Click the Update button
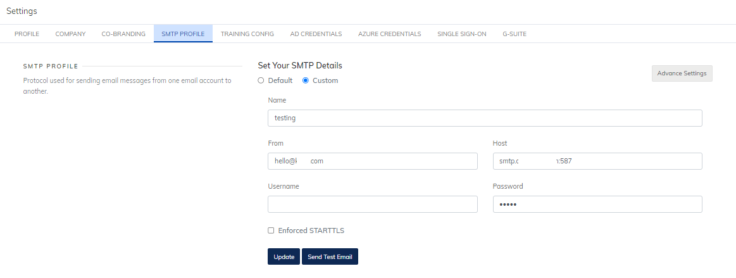 coord(284,256)
